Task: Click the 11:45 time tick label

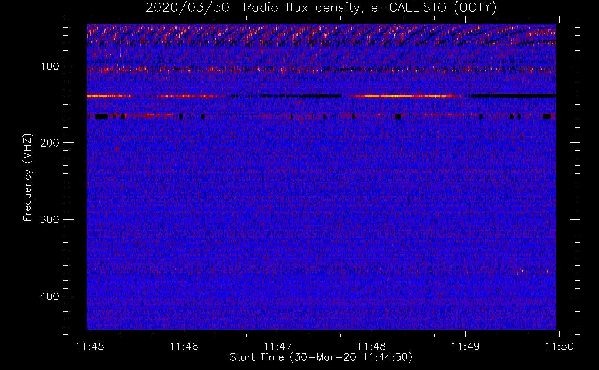Action: (x=90, y=346)
